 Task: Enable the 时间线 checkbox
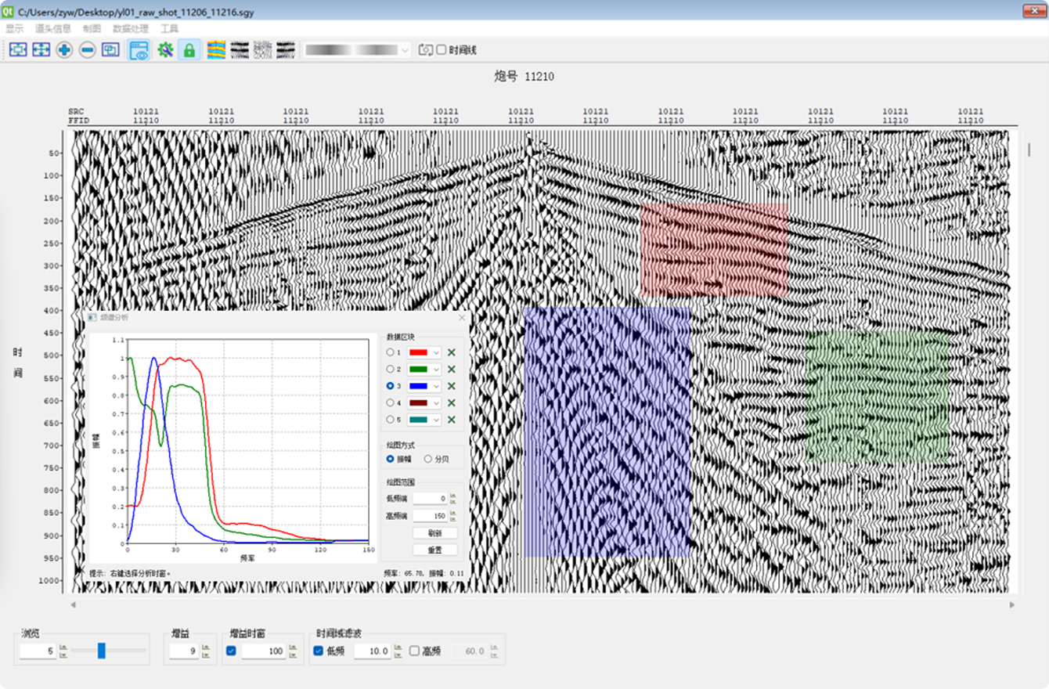[442, 50]
